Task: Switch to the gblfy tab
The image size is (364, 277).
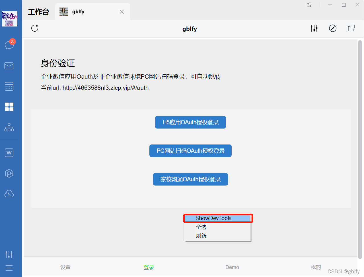Action: tap(93, 12)
